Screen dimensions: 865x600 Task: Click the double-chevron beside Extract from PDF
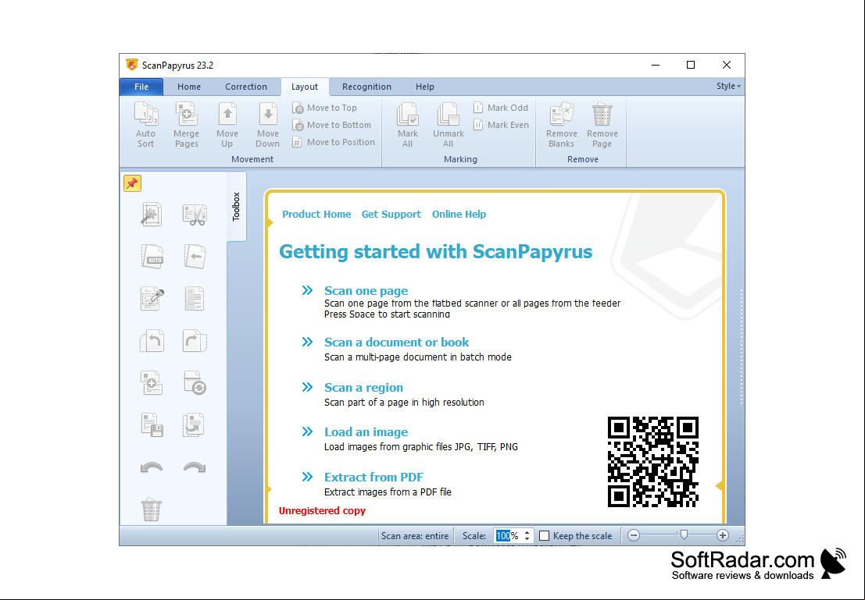tap(307, 478)
